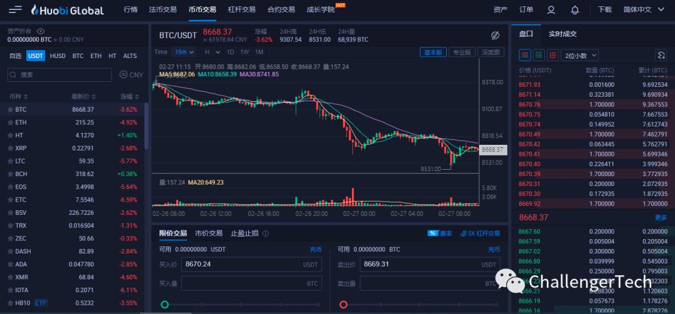Star LTC as favorite
Screen dimensions: 675x314
(10, 161)
